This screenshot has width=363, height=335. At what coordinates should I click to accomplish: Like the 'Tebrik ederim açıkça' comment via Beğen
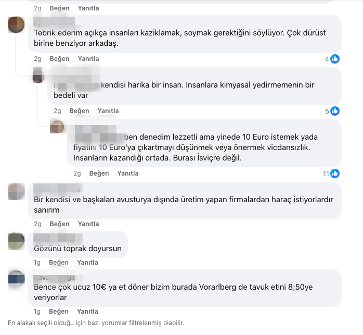point(59,59)
